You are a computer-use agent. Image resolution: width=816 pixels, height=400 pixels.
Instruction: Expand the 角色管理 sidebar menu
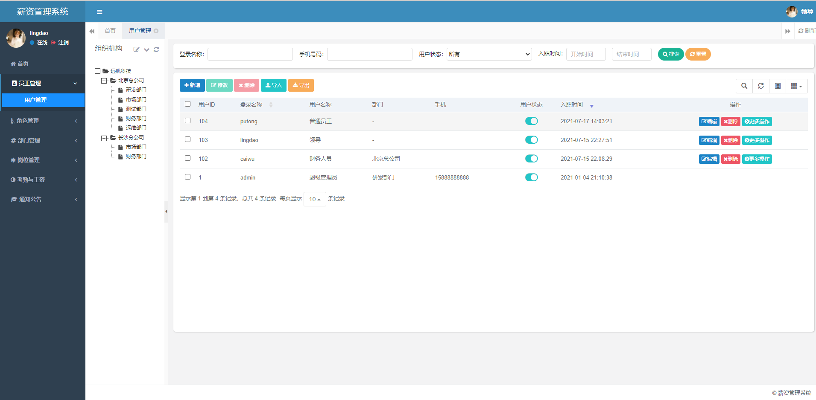coord(43,121)
